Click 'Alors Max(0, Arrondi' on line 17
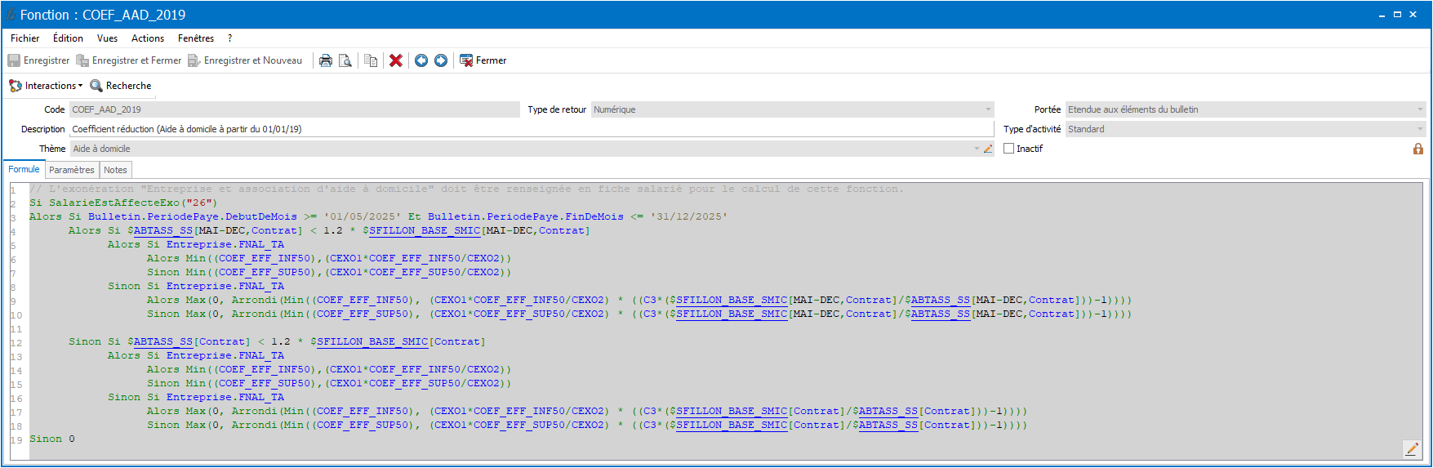This screenshot has height=468, width=1433. 212,411
